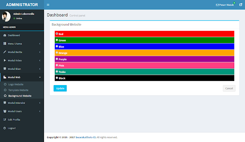Expand the Modul Iklan chevron
The width and height of the screenshot is (245, 142).
[x=40, y=69]
